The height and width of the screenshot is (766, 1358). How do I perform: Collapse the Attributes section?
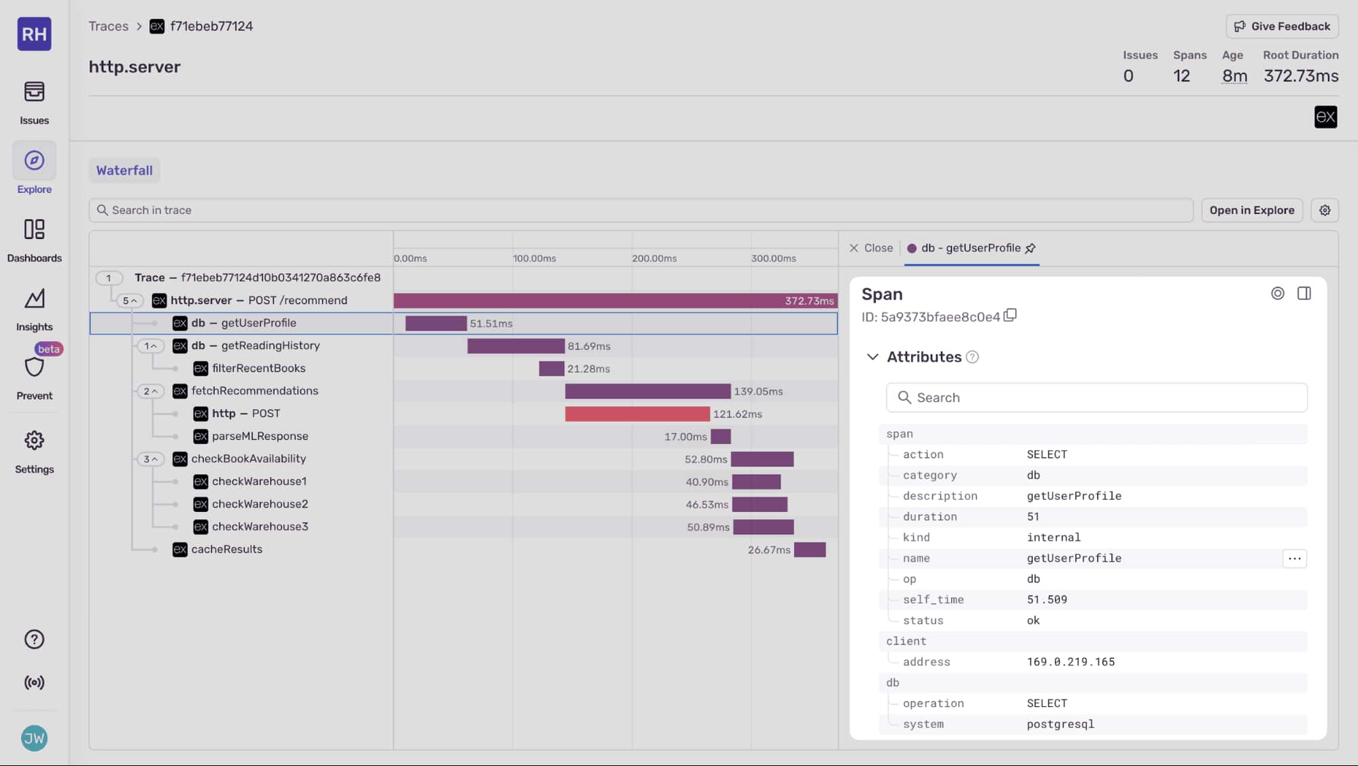872,357
